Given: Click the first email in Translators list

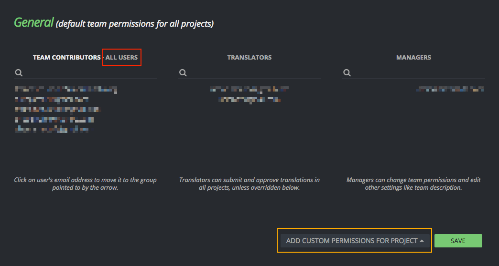Looking at the screenshot, I should [x=249, y=89].
